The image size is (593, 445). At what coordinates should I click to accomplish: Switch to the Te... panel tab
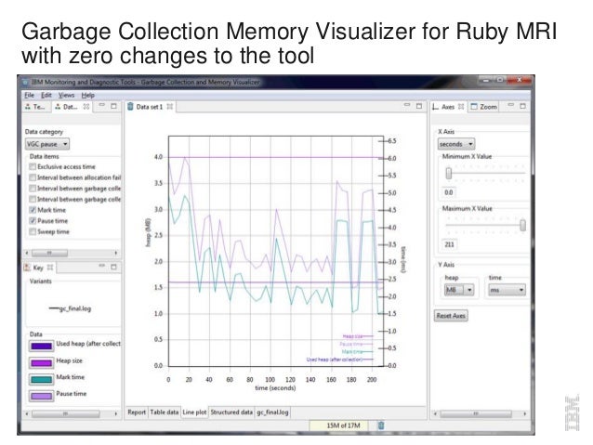coord(34,107)
